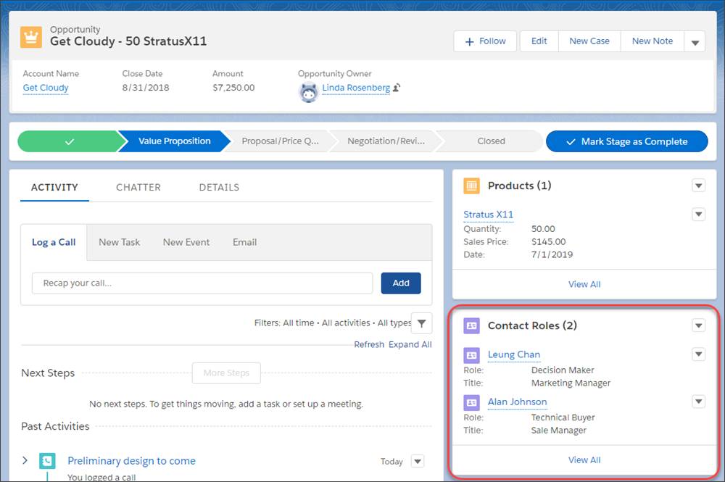The width and height of the screenshot is (725, 482).
Task: Click the Products panel icon
Action: point(472,186)
